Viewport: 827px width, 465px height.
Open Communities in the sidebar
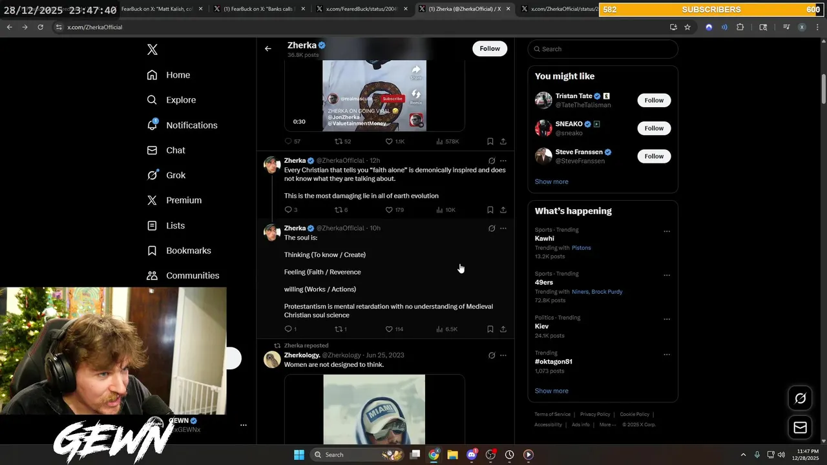[x=183, y=275]
